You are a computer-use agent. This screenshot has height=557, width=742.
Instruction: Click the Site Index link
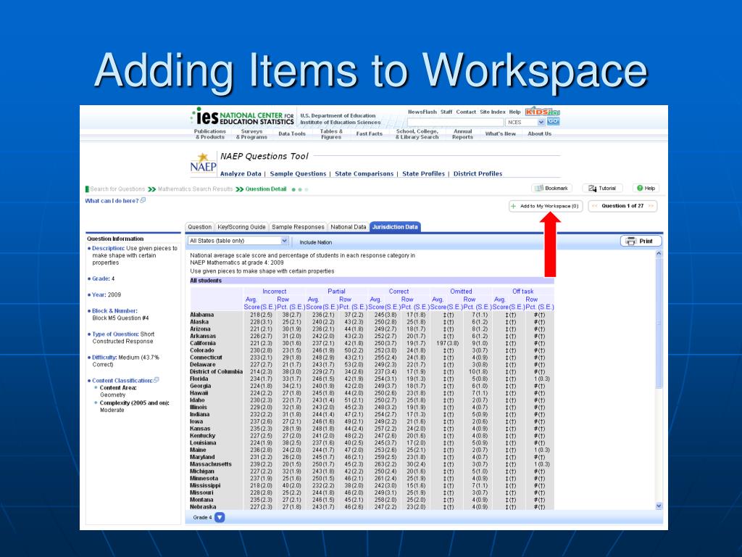point(493,112)
